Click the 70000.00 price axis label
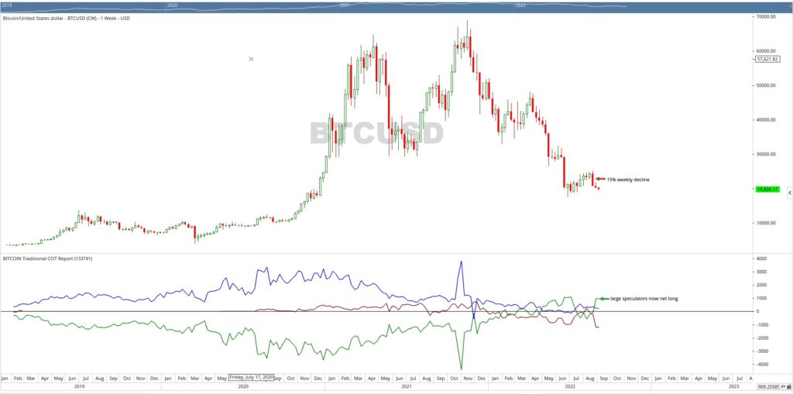 (x=766, y=17)
